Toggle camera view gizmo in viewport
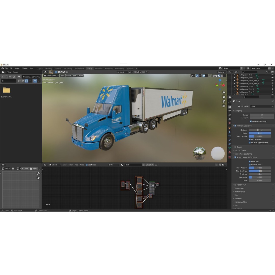275x275 pixels. click(x=224, y=101)
